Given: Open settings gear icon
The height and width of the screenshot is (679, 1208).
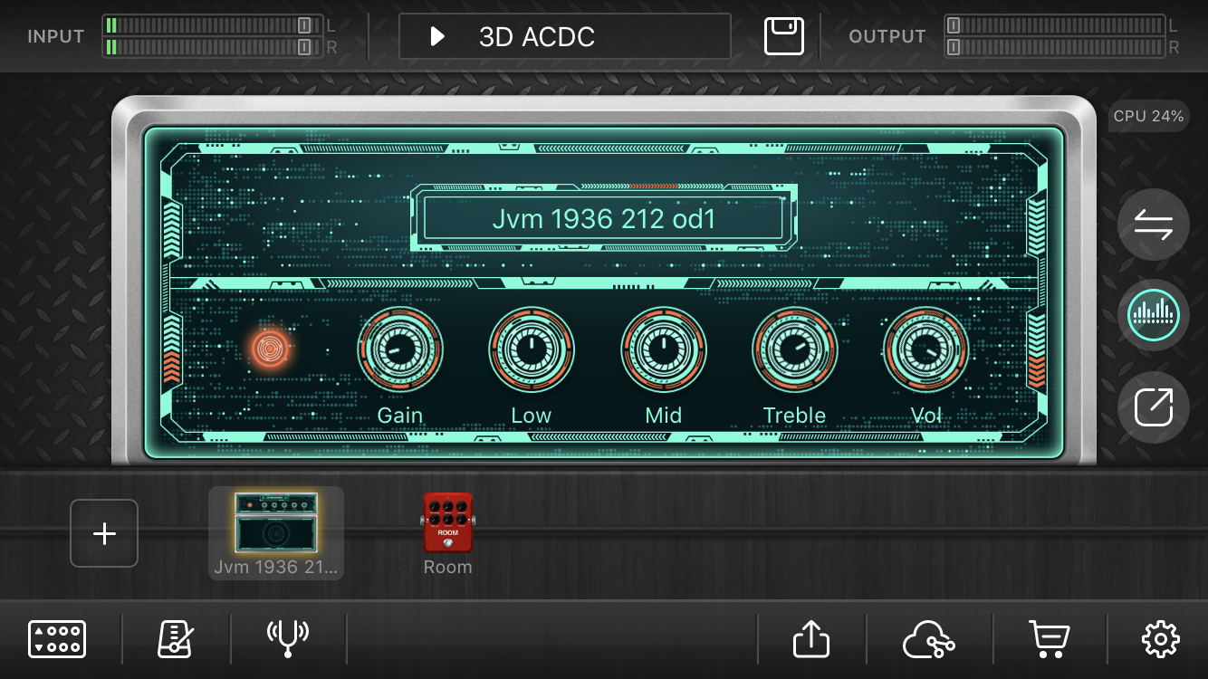Looking at the screenshot, I should [x=1160, y=640].
